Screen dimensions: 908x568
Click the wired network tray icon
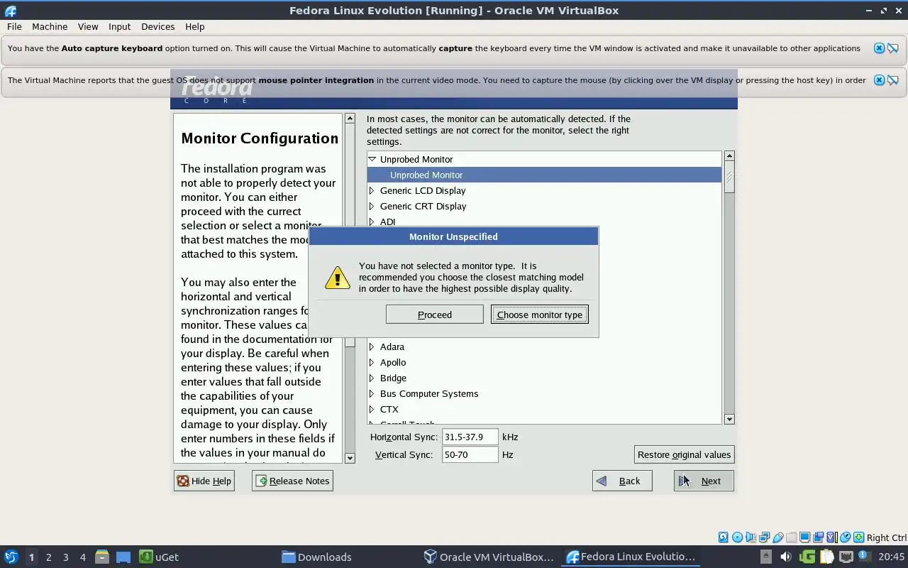click(846, 557)
